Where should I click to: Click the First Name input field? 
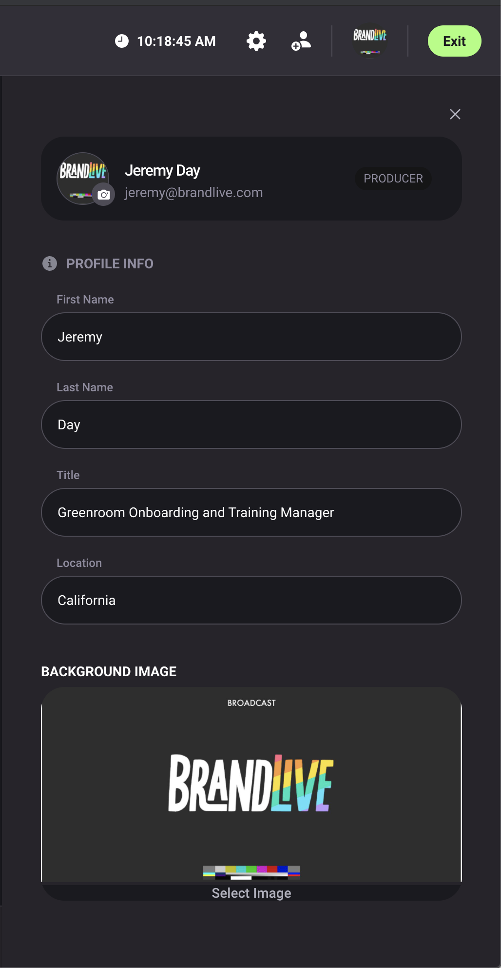point(251,337)
